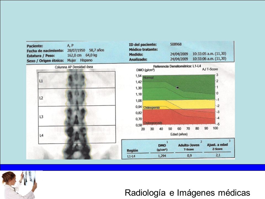Click the age value '58,7 años'
This screenshot has height=199, width=265.
click(x=97, y=50)
